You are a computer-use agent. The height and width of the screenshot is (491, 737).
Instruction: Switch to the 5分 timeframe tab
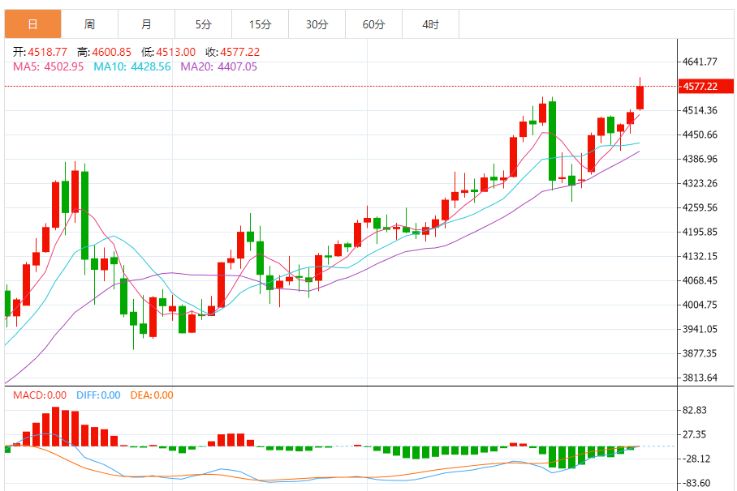point(203,24)
